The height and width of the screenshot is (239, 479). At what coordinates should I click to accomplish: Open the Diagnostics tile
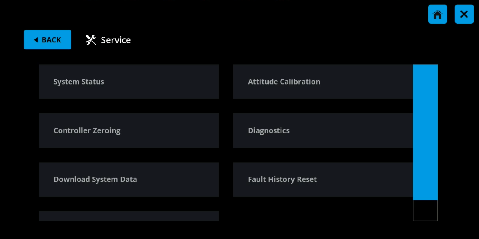323,130
